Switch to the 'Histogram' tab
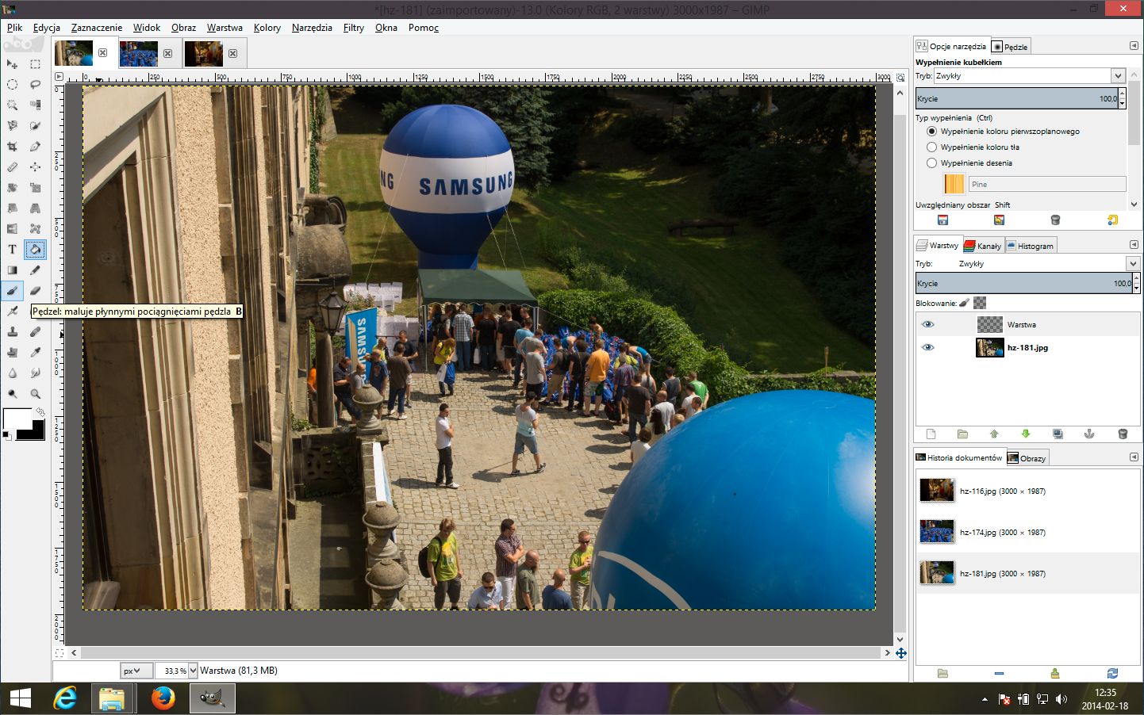This screenshot has width=1144, height=715. pyautogui.click(x=1031, y=246)
